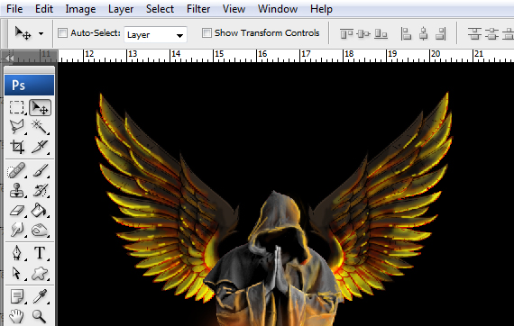The height and width of the screenshot is (326, 514).
Task: Open the Auto-Select Layer dropdown
Action: click(x=155, y=35)
